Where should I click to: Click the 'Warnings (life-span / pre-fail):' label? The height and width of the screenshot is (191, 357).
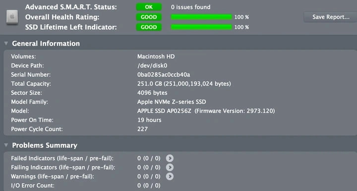tap(53, 177)
